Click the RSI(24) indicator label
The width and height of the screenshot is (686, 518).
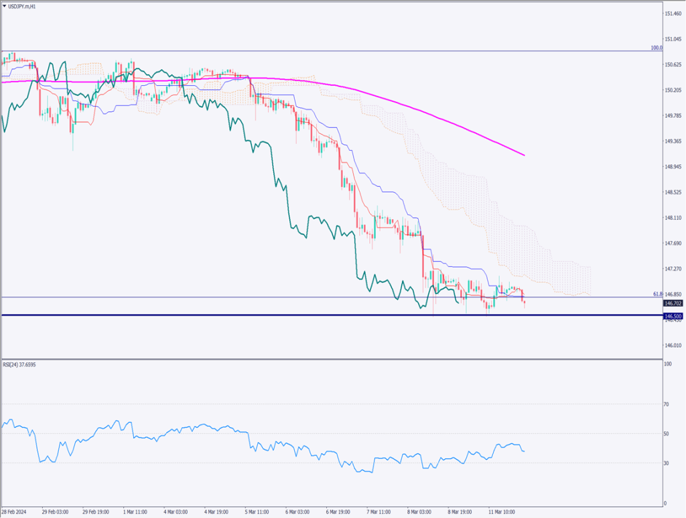point(19,366)
